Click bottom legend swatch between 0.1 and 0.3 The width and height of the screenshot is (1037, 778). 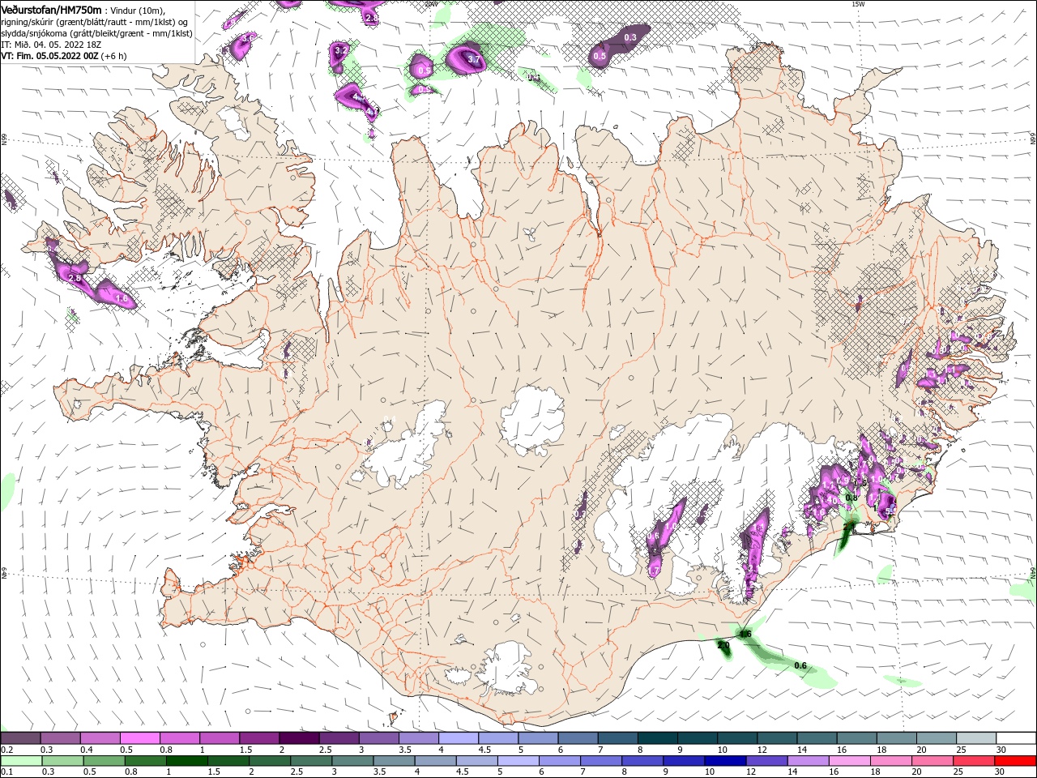tap(20, 761)
